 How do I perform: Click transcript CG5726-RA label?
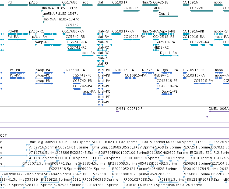[200, 42]
